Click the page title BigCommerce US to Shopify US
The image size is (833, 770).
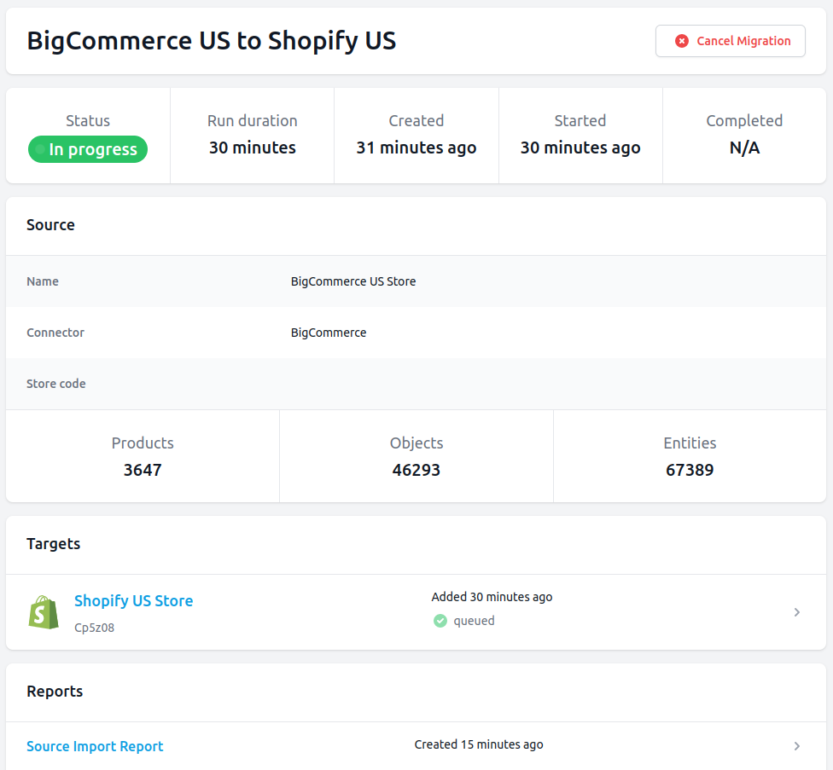(212, 41)
